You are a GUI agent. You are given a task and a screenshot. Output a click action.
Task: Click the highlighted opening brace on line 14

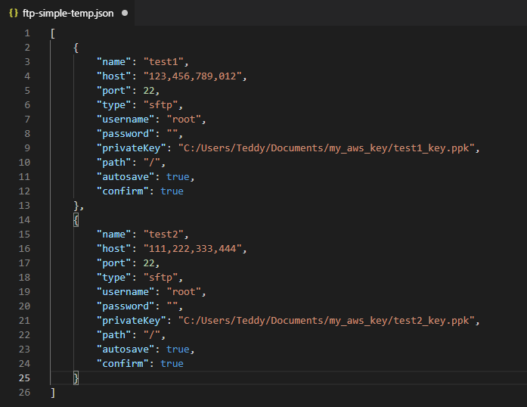[x=76, y=220]
